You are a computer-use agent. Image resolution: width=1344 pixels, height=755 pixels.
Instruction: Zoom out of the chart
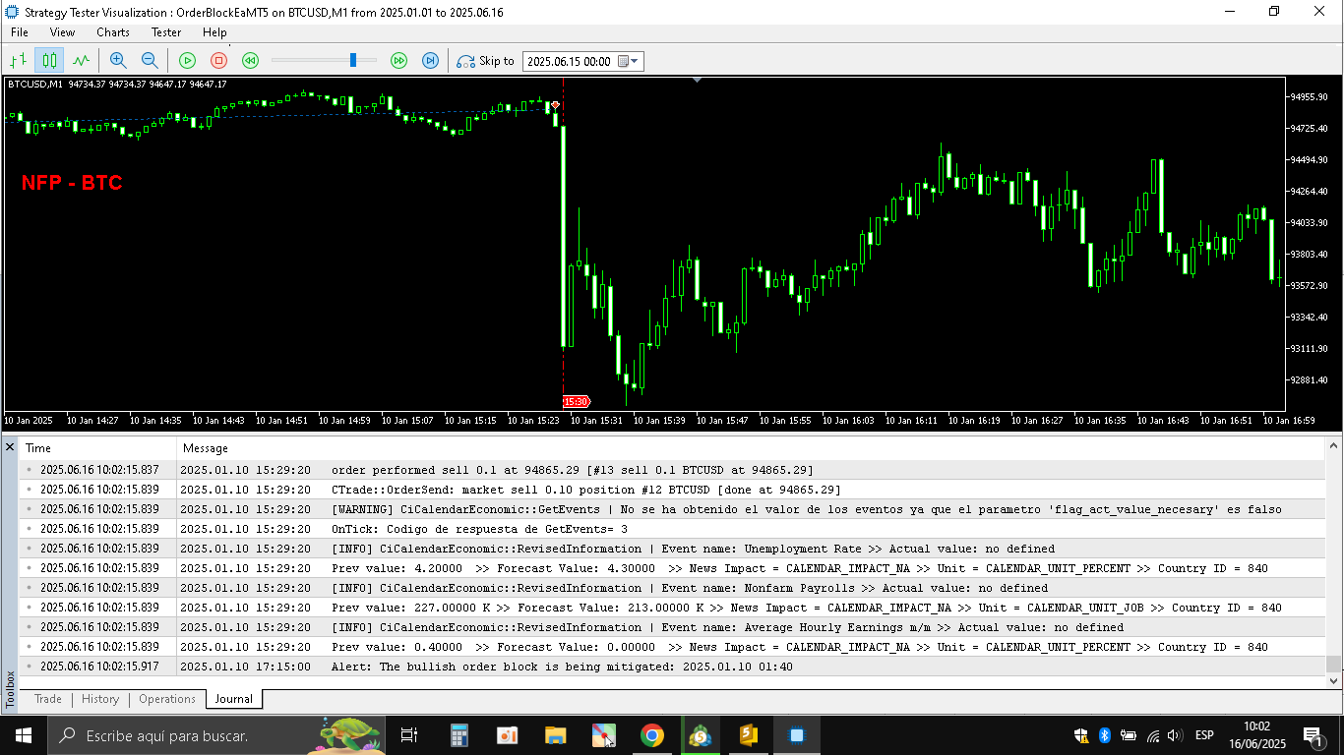point(150,61)
